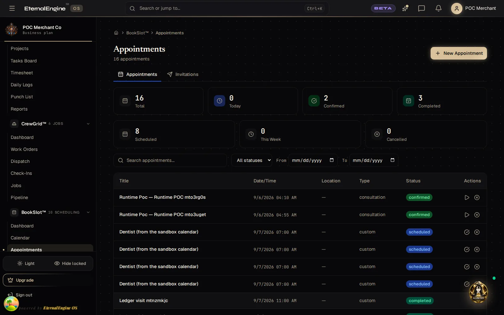Click the New Appointment button

[459, 53]
